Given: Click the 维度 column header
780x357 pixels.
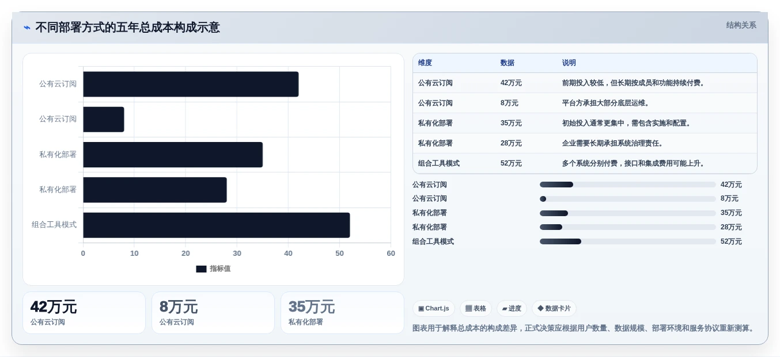Looking at the screenshot, I should coord(425,63).
